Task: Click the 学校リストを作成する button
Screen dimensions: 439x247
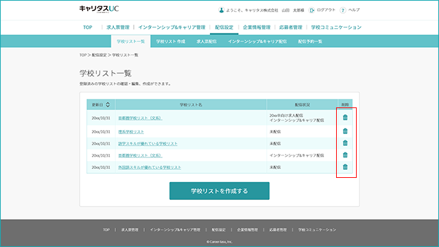Action: tap(219, 191)
